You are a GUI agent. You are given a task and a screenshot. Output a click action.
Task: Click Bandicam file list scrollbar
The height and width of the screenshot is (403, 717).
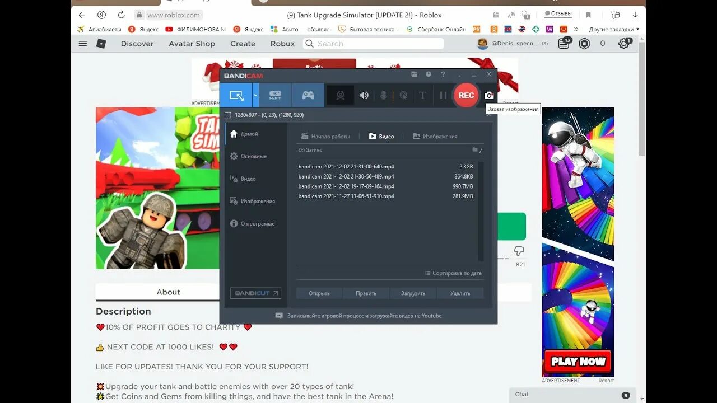(x=481, y=211)
